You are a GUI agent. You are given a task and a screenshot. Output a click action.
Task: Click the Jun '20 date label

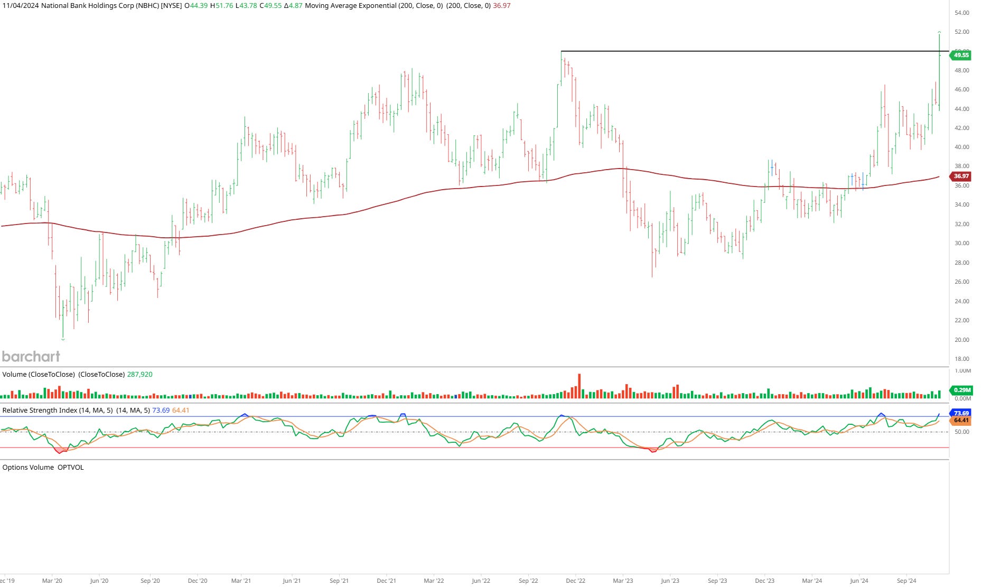click(99, 581)
